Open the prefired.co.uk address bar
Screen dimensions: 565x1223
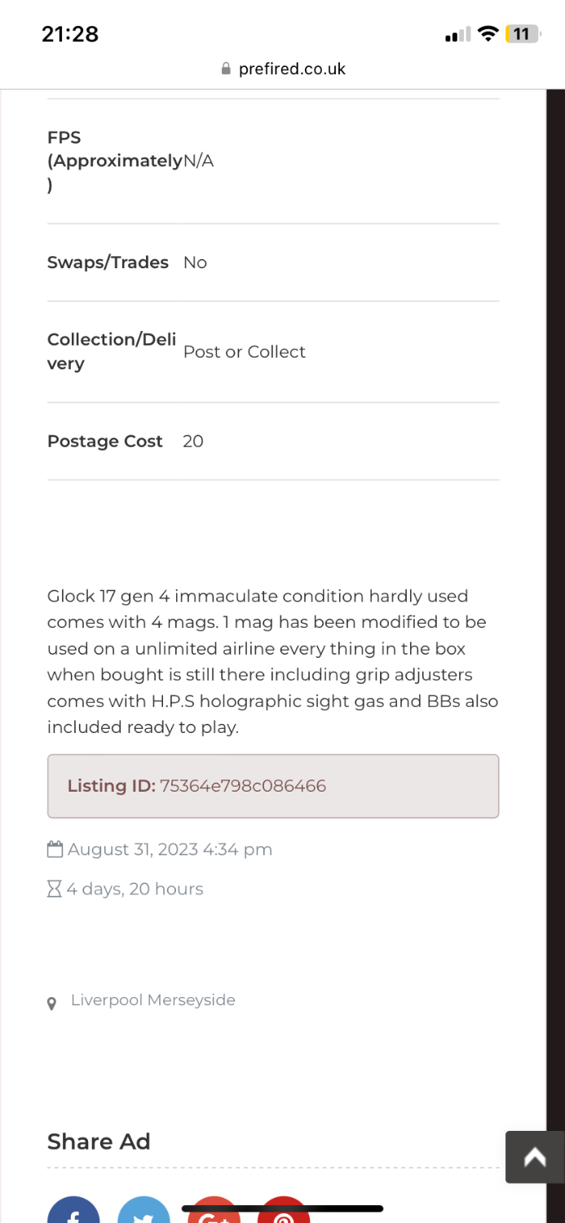(x=292, y=69)
